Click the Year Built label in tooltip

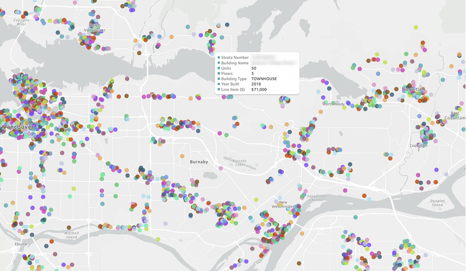[232, 84]
